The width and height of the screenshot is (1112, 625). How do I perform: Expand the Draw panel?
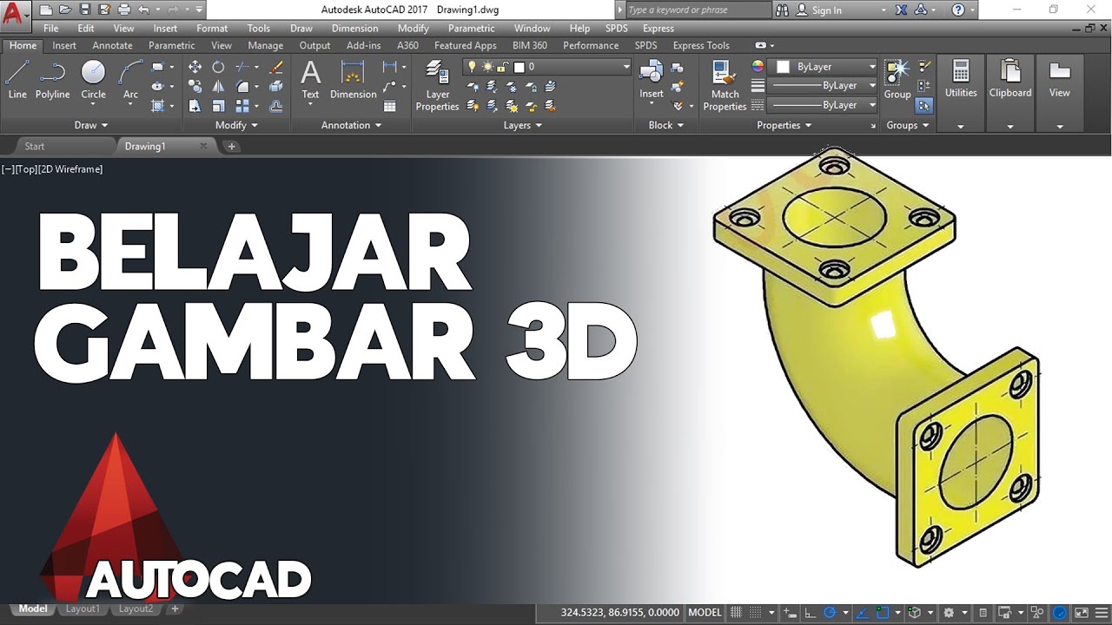90,125
